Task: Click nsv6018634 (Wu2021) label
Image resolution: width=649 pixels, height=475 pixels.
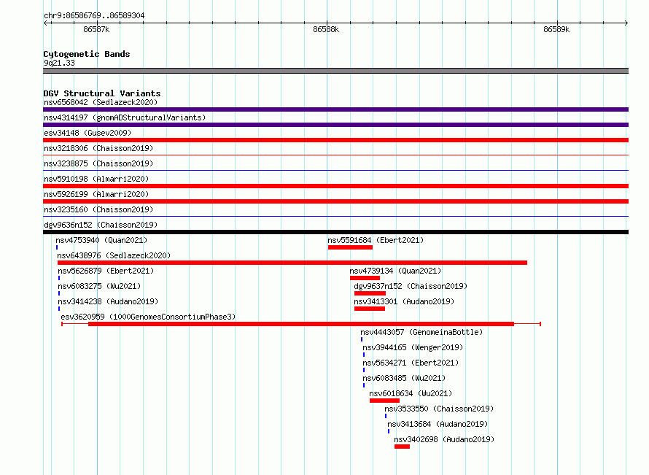Action: coord(411,393)
